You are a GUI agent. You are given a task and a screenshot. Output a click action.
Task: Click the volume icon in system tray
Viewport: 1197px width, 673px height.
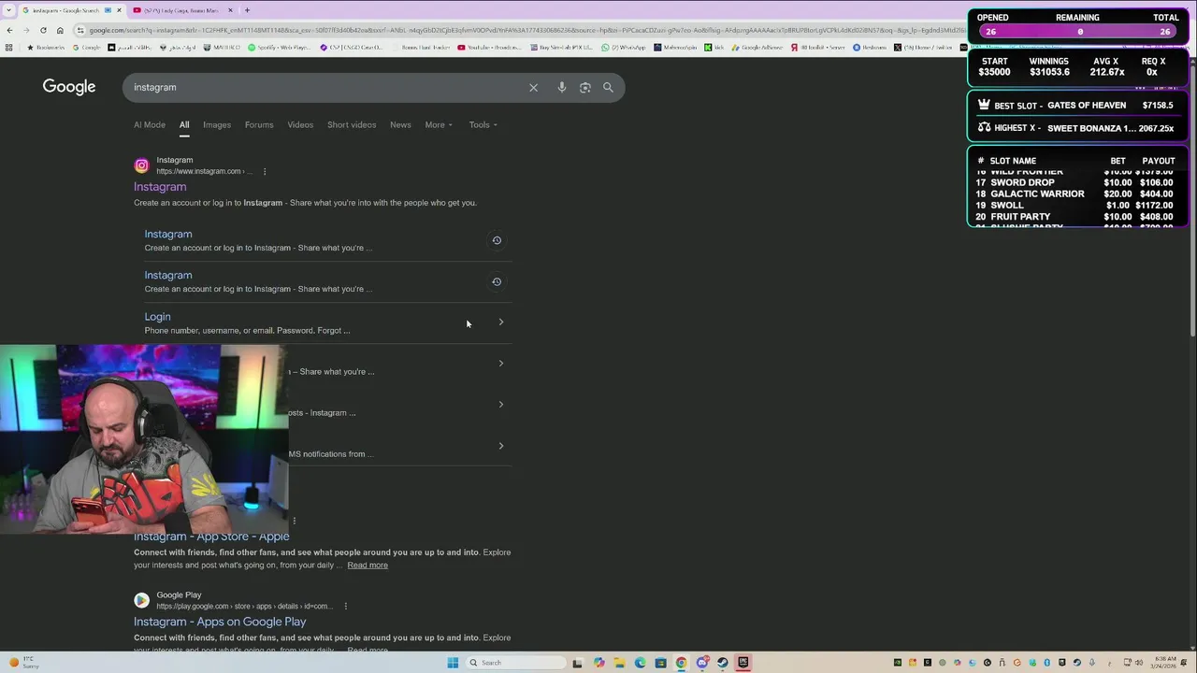(1141, 663)
